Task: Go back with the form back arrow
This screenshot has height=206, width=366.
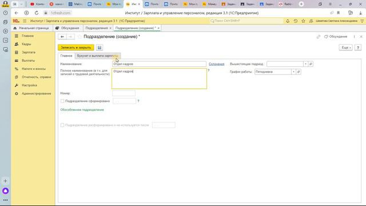Action: pos(62,37)
